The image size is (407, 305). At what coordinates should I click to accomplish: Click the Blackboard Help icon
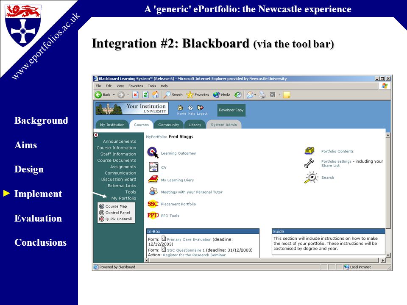(190, 108)
